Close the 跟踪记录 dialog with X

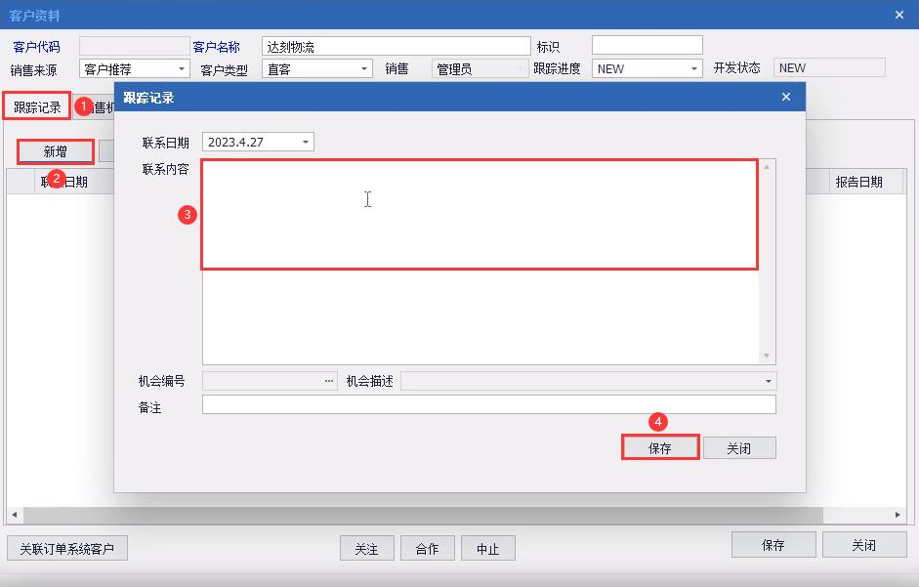pyautogui.click(x=786, y=97)
